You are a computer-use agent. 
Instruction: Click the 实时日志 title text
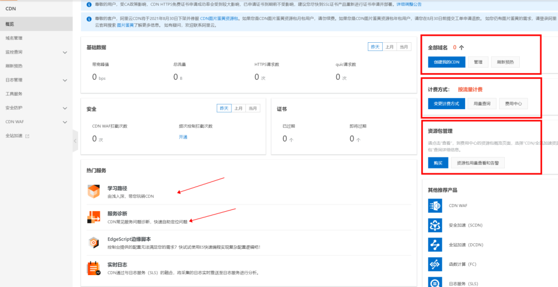(x=117, y=265)
